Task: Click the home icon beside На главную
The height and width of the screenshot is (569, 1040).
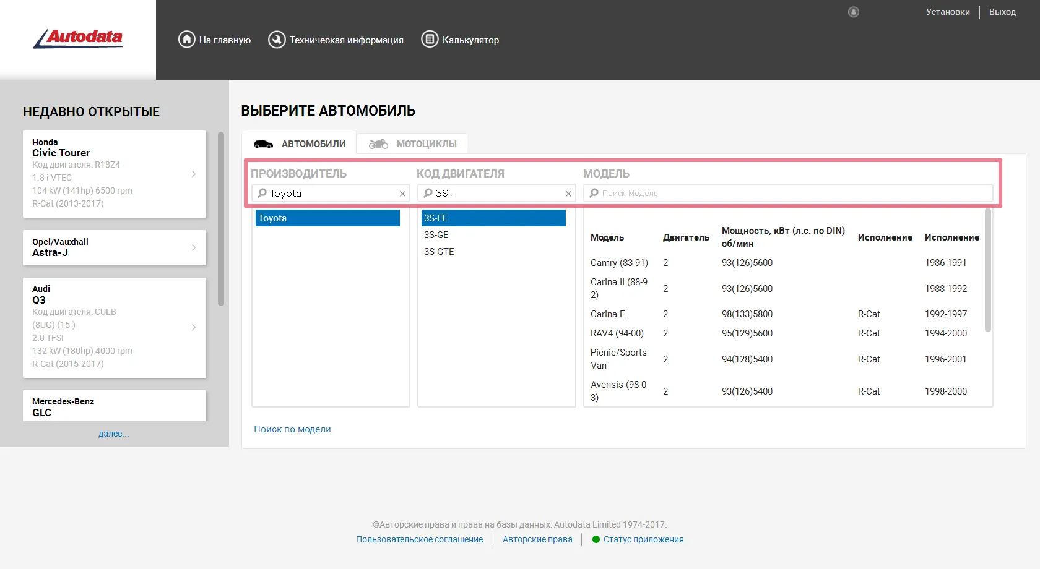Action: point(187,40)
